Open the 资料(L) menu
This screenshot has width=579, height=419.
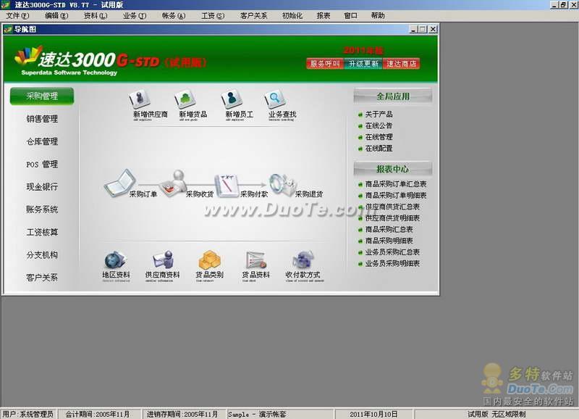pos(96,15)
